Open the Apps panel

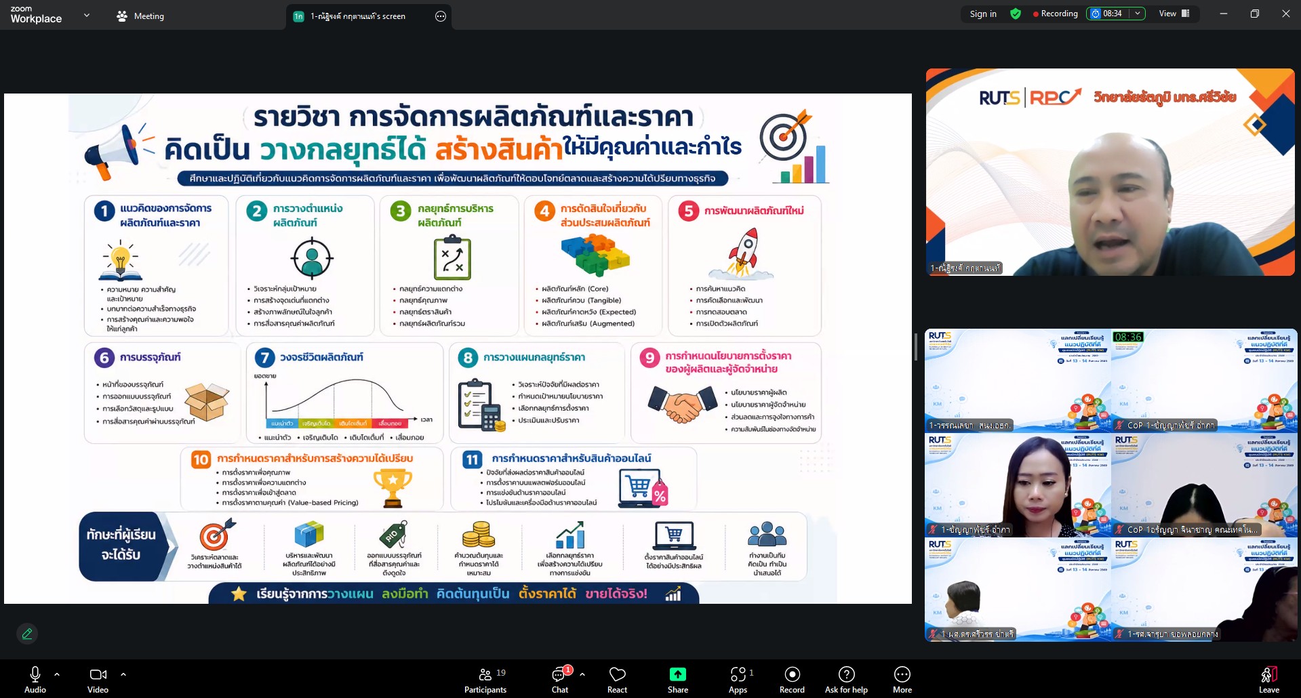pos(738,680)
